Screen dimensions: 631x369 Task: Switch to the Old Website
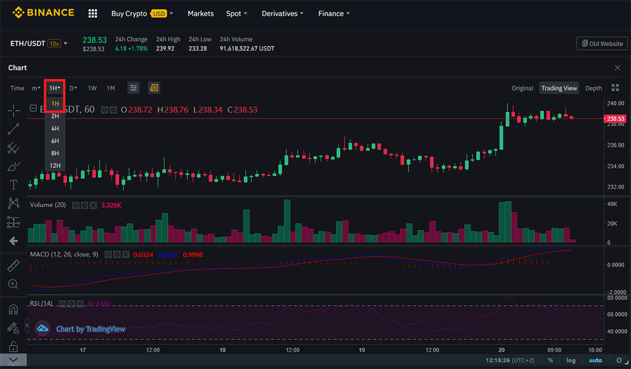pyautogui.click(x=602, y=44)
